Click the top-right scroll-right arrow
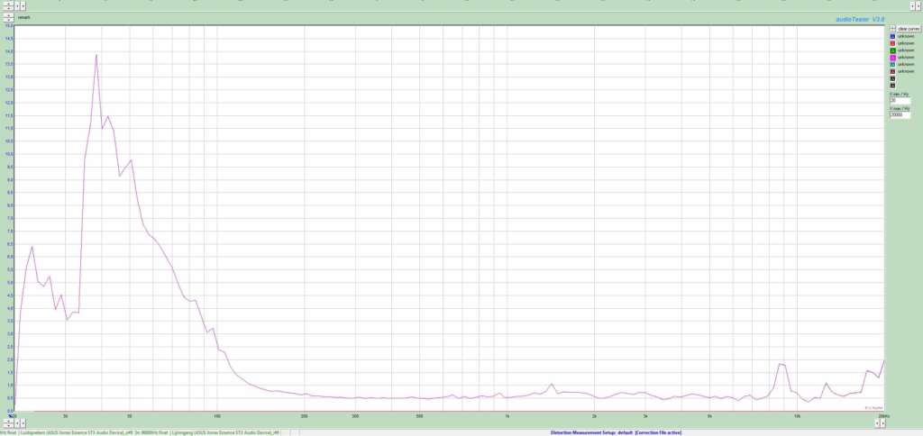923x436 pixels. point(918,6)
